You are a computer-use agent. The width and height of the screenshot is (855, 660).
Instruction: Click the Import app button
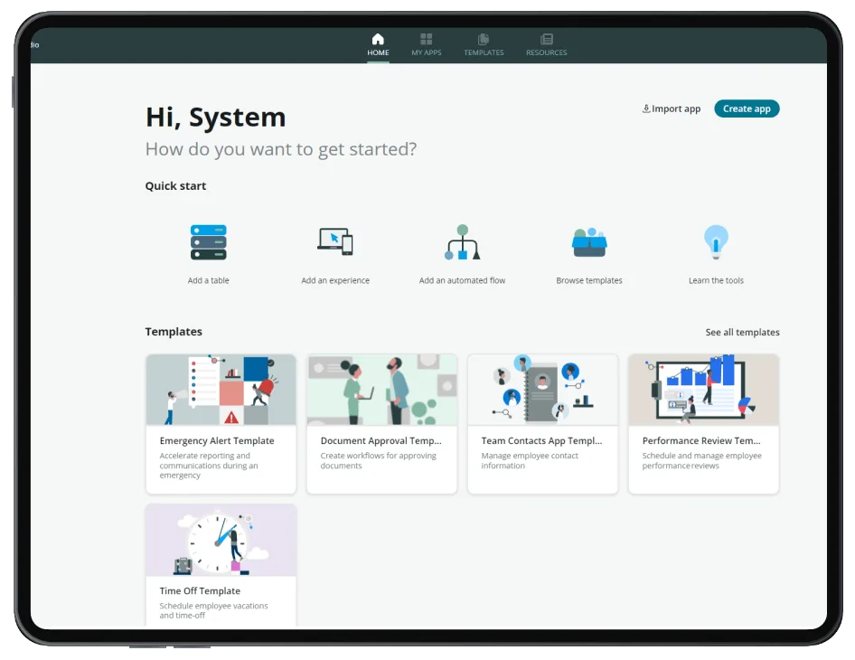pyautogui.click(x=672, y=108)
